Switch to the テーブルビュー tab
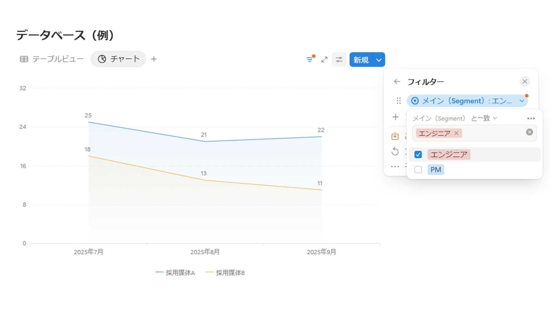The height and width of the screenshot is (309, 550). tap(52, 59)
